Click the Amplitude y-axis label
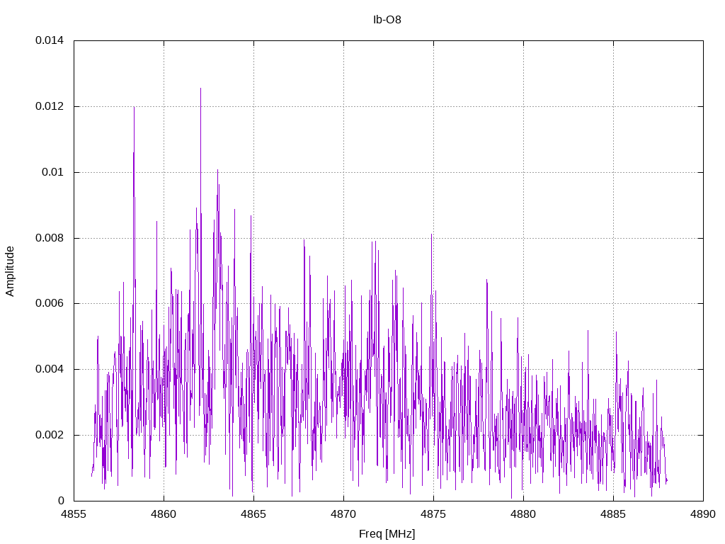 (10, 271)
